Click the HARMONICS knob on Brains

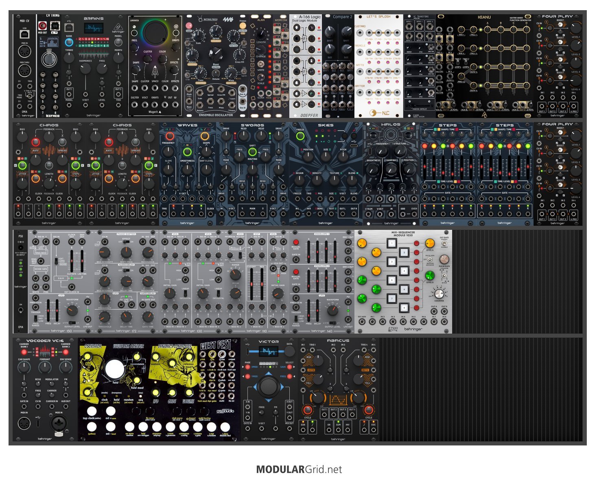(85, 68)
